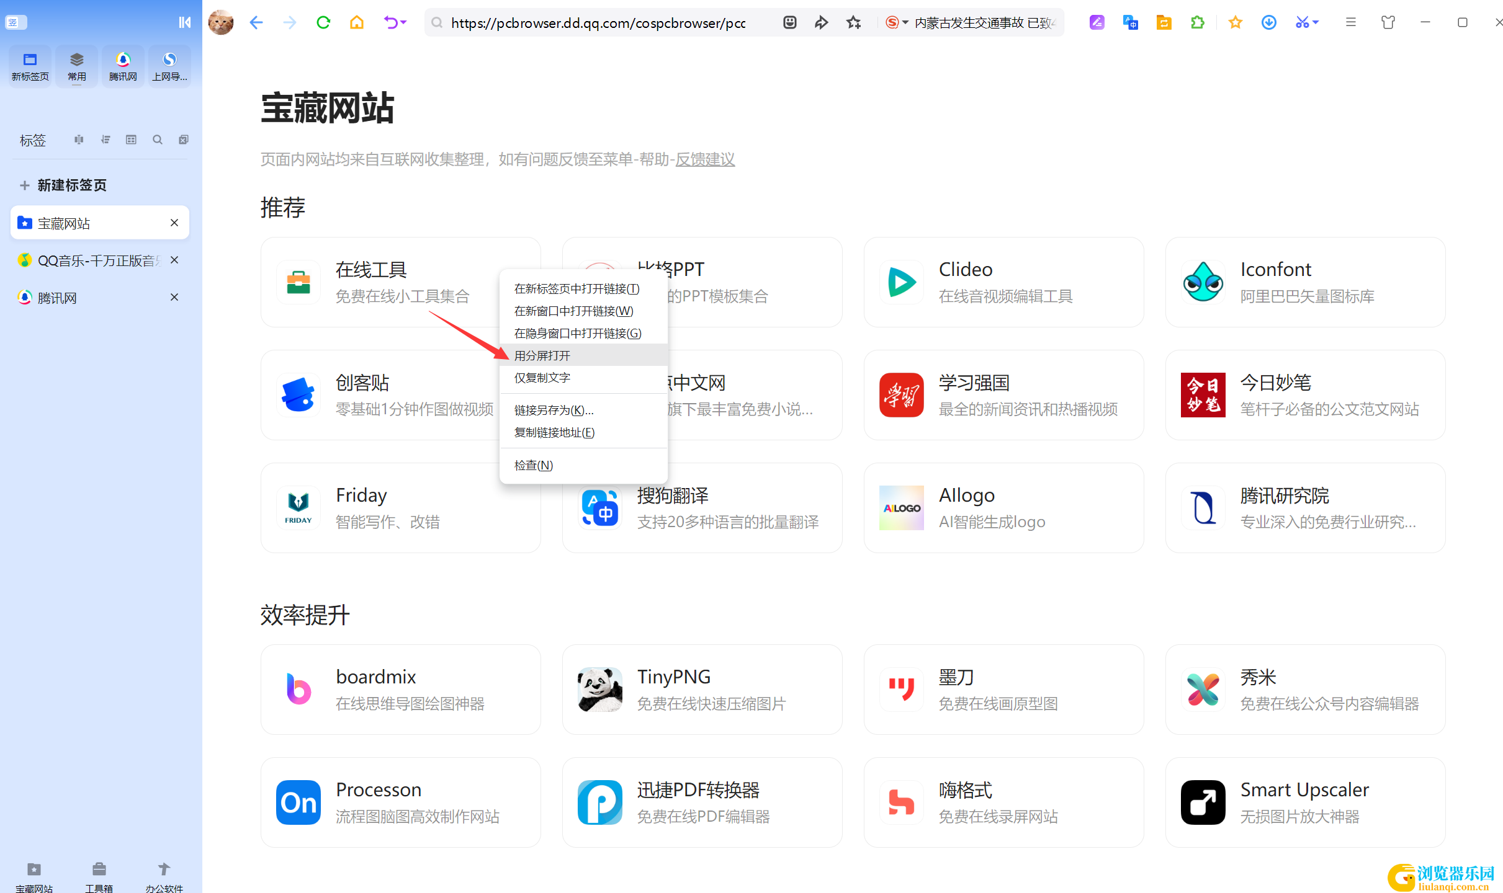Viewport: 1503px width, 893px height.
Task: Open the yellow star favorites icon
Action: 1235,22
